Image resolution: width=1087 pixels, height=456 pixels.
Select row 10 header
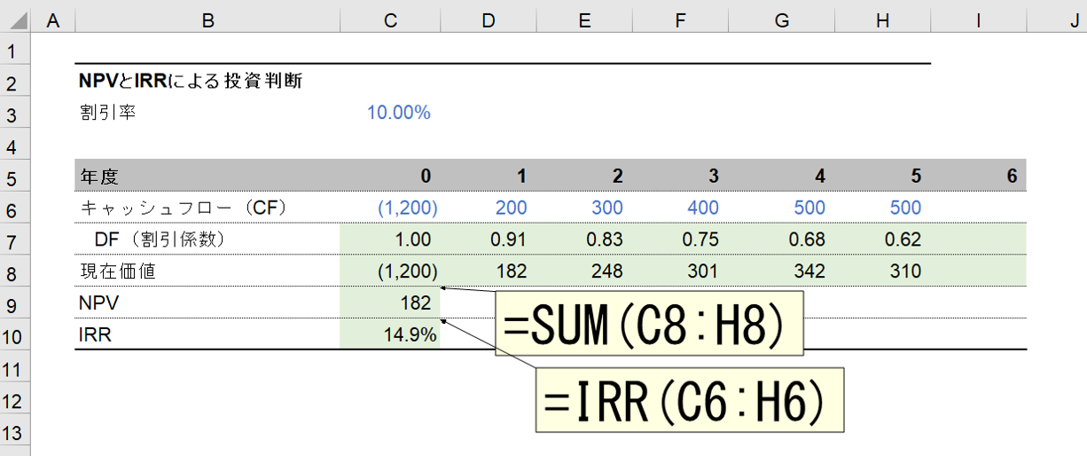[14, 336]
